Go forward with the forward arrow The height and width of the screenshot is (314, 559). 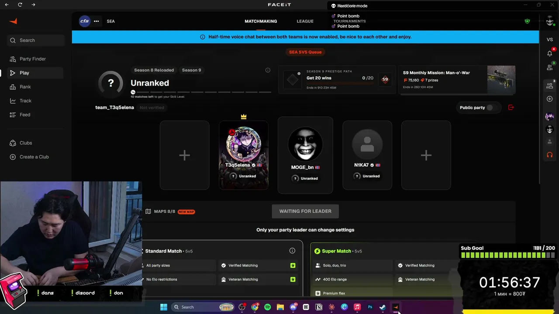point(34,5)
